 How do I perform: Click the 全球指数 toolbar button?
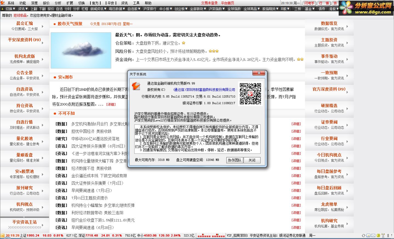pos(234,9)
